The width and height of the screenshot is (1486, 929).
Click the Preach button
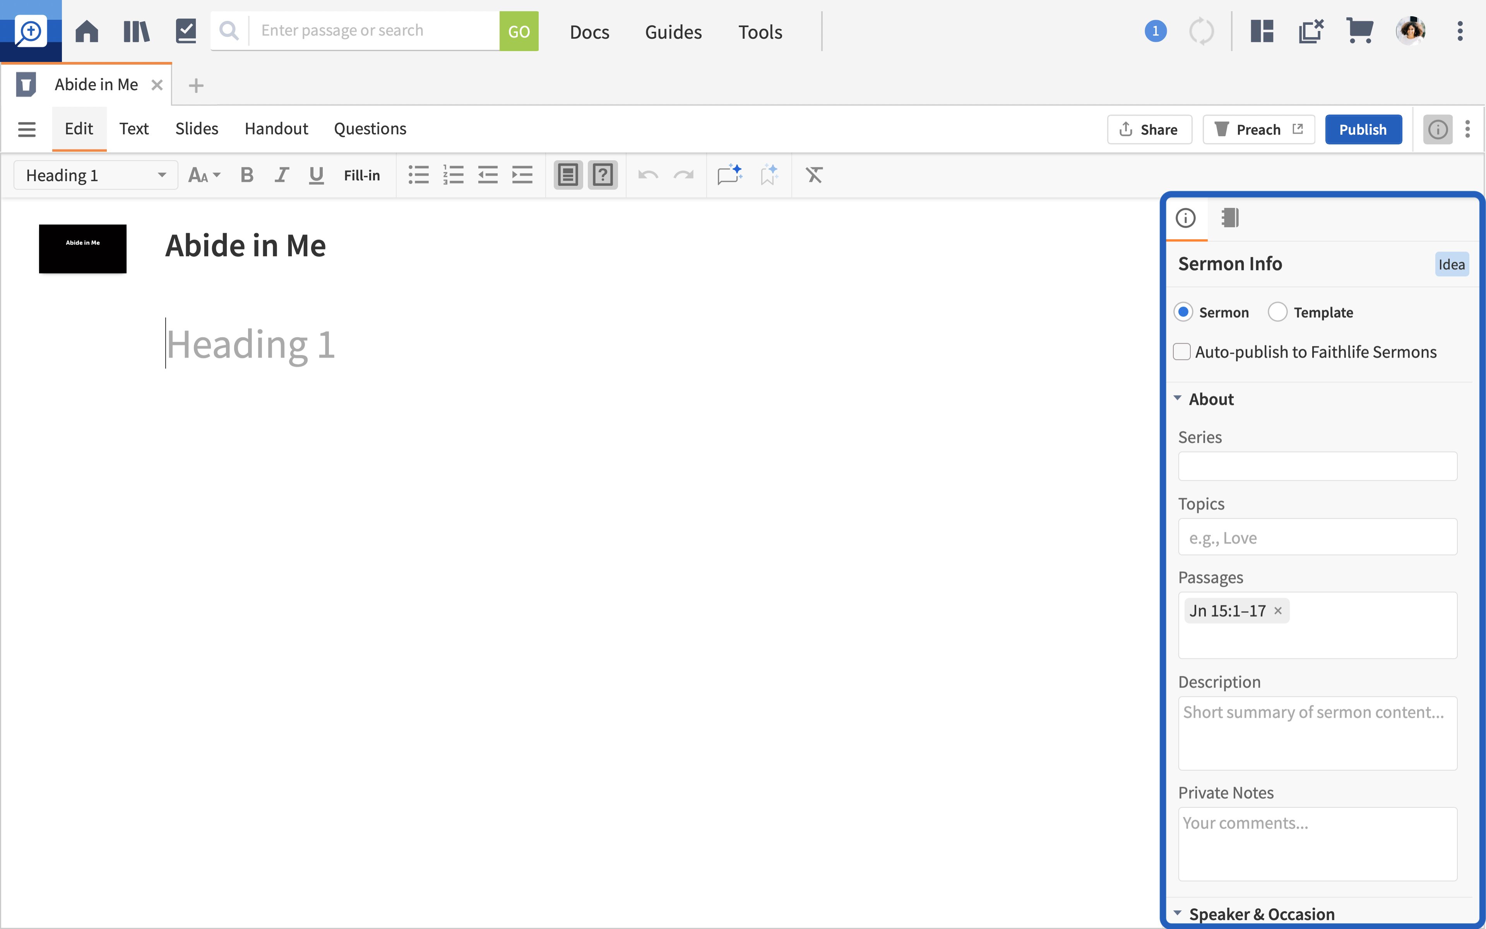[1258, 129]
